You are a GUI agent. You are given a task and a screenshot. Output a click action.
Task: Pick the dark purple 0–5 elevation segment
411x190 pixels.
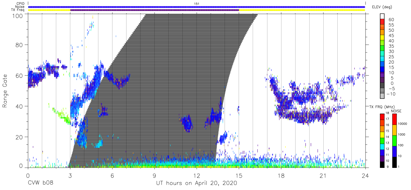coord(382,80)
